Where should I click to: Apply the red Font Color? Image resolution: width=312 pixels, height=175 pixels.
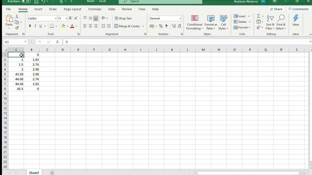72,26
